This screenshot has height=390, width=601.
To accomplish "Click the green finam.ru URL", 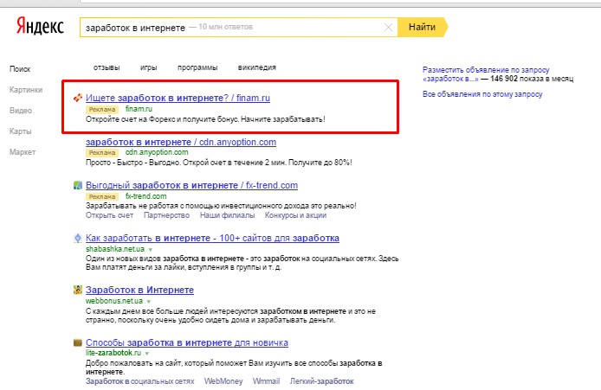I will pyautogui.click(x=139, y=109).
